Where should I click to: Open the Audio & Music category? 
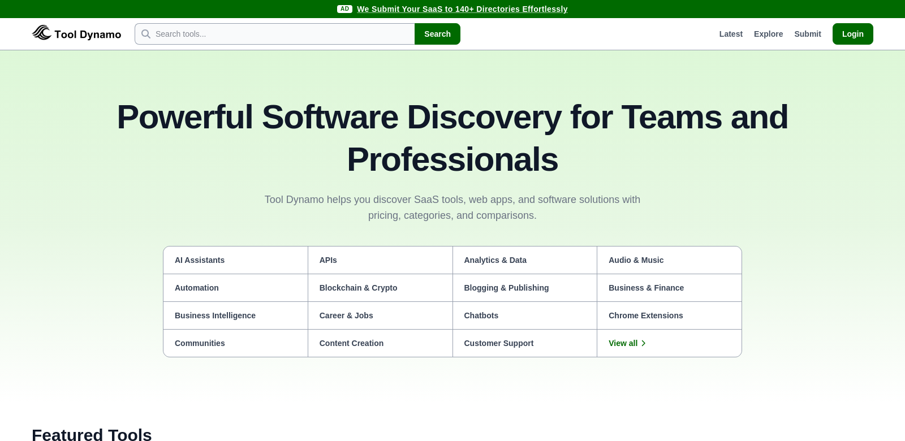669,260
